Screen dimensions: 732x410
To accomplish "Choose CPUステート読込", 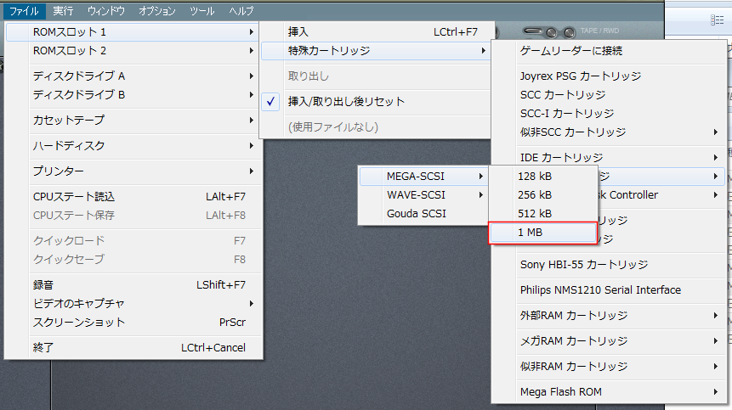I will pos(133,197).
